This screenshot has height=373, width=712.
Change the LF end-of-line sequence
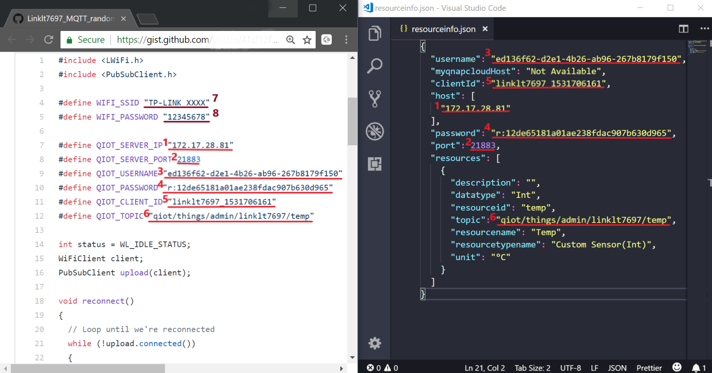click(x=594, y=368)
